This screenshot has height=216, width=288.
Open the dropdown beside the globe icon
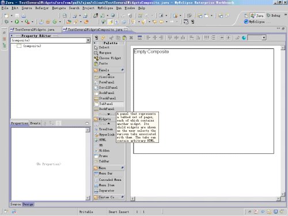[264, 37]
